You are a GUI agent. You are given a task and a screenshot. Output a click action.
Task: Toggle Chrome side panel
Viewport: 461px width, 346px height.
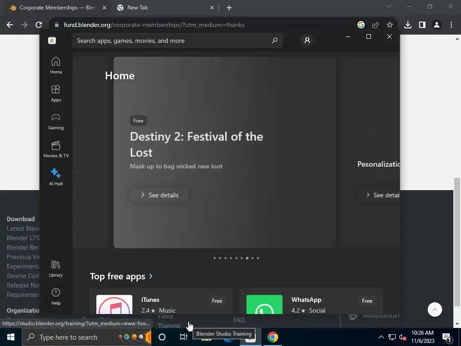click(x=422, y=25)
